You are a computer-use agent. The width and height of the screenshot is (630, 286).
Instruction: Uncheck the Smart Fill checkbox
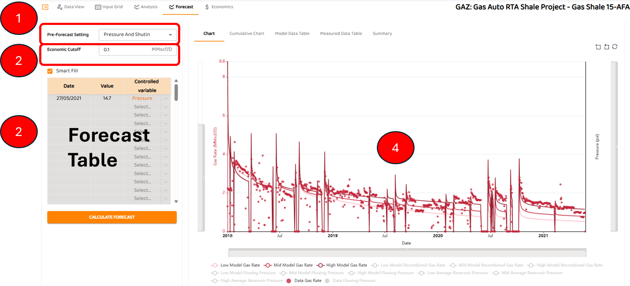(x=50, y=71)
